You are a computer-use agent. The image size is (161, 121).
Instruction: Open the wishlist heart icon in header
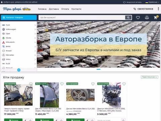click(138, 17)
